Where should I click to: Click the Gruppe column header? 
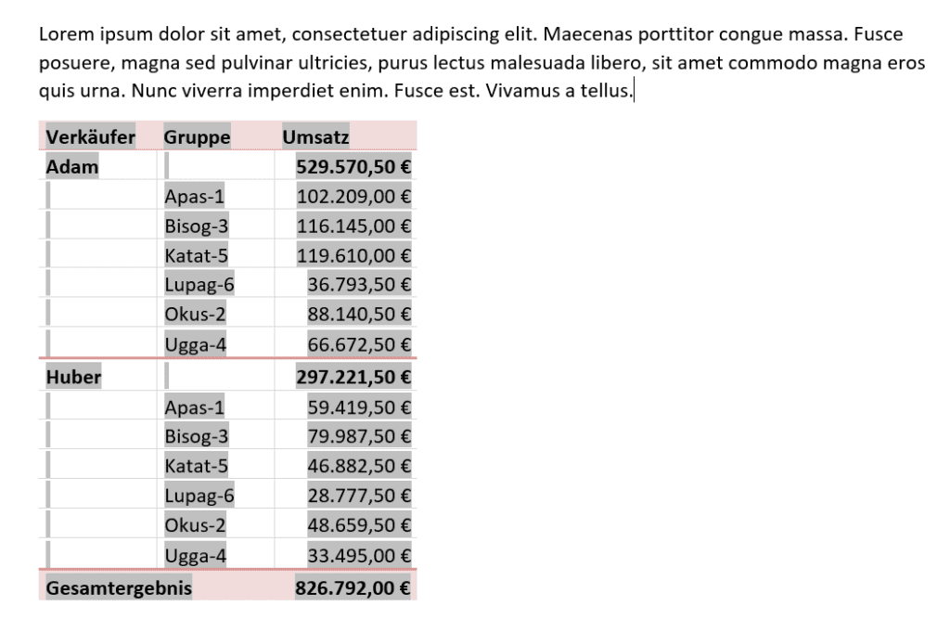197,137
